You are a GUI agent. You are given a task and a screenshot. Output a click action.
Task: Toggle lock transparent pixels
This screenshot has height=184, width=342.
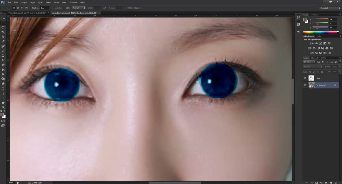pyautogui.click(x=310, y=72)
